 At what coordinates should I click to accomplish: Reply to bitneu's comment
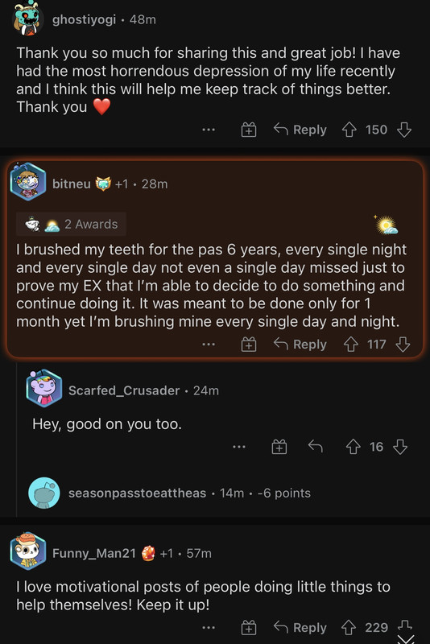(x=300, y=345)
